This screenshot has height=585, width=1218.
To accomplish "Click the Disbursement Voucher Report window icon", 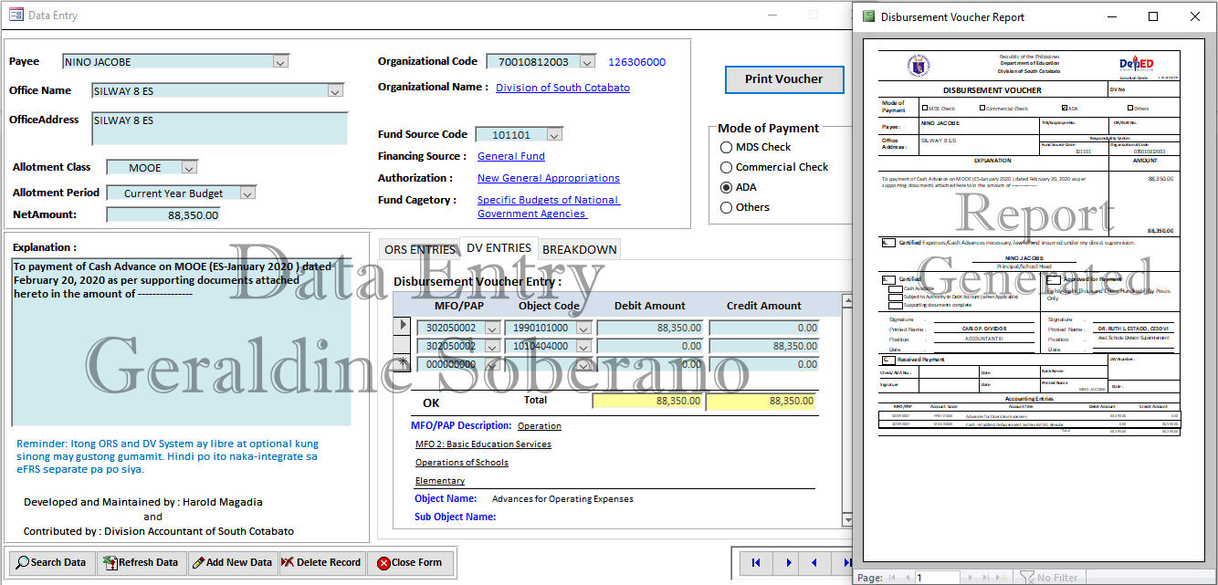I will tap(869, 16).
